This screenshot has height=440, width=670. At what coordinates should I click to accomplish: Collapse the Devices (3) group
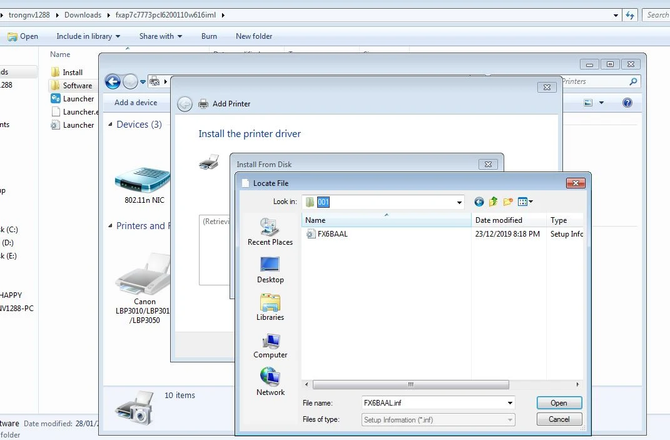110,125
